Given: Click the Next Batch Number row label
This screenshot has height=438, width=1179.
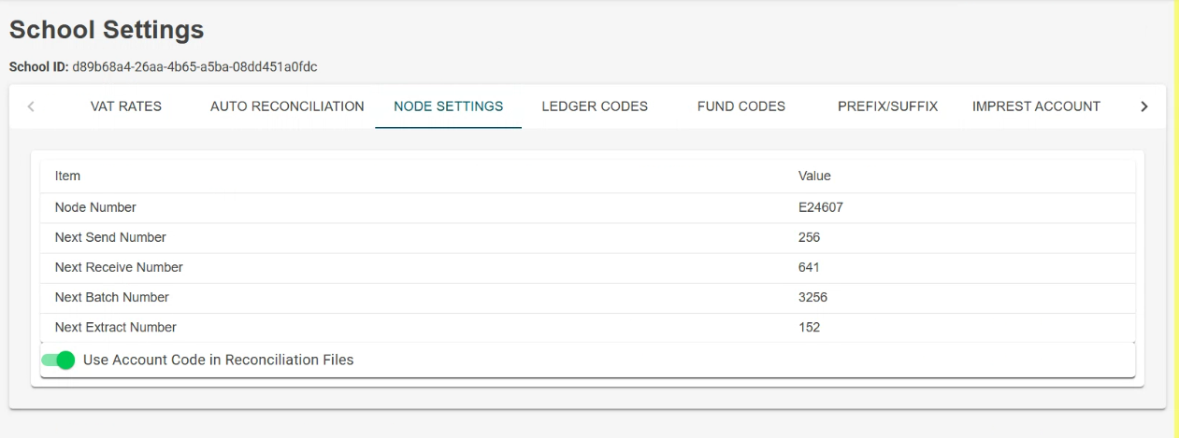Looking at the screenshot, I should click(x=112, y=297).
